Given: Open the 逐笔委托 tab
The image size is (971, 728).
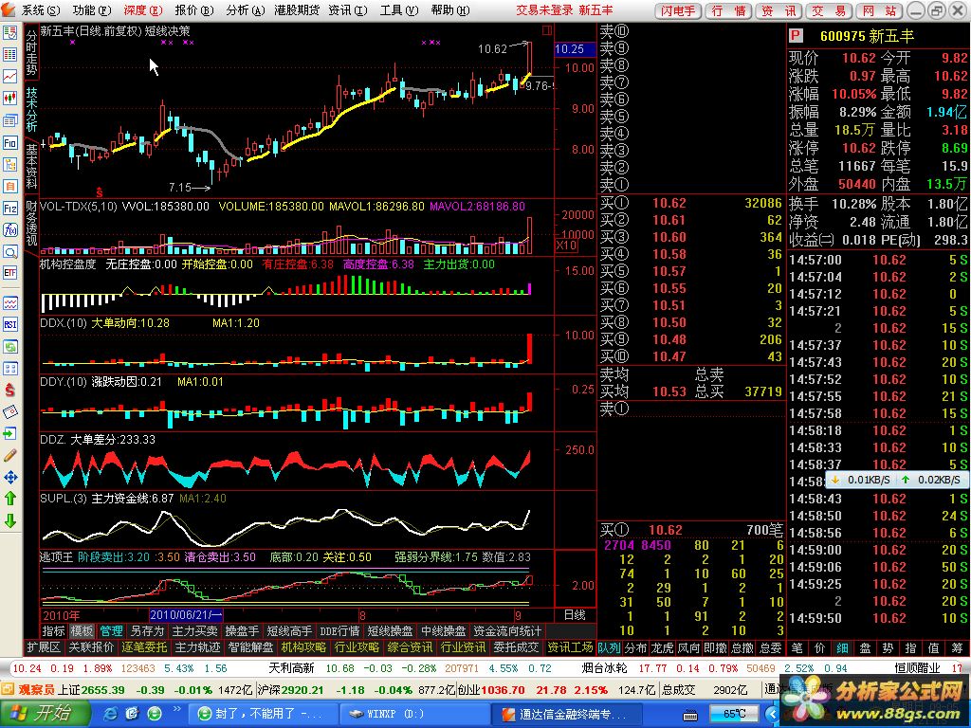Looking at the screenshot, I should (144, 647).
